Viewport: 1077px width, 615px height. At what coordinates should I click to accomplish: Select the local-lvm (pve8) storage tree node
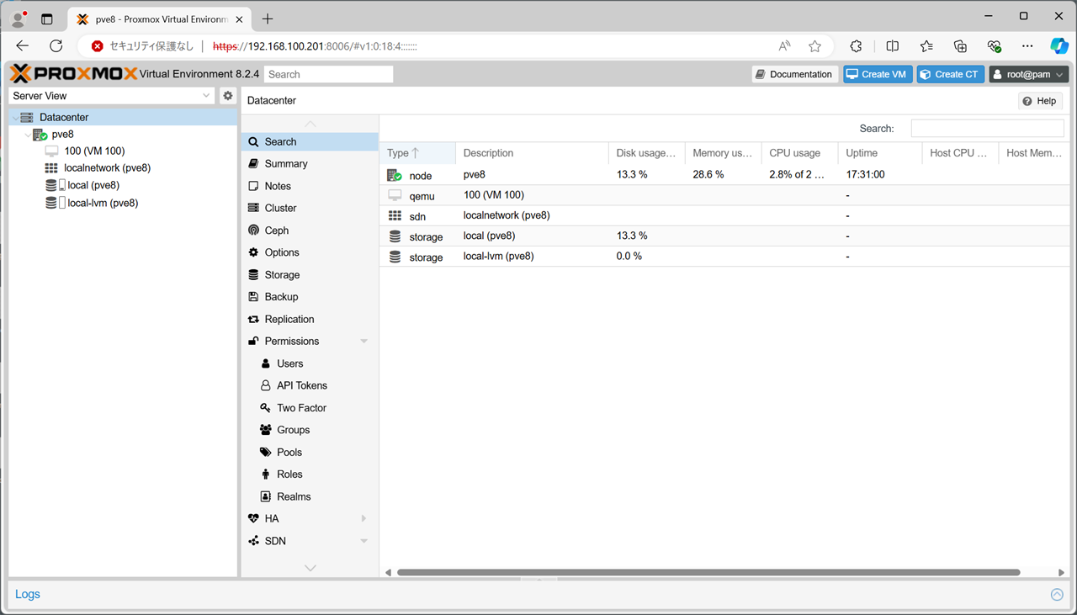(102, 203)
